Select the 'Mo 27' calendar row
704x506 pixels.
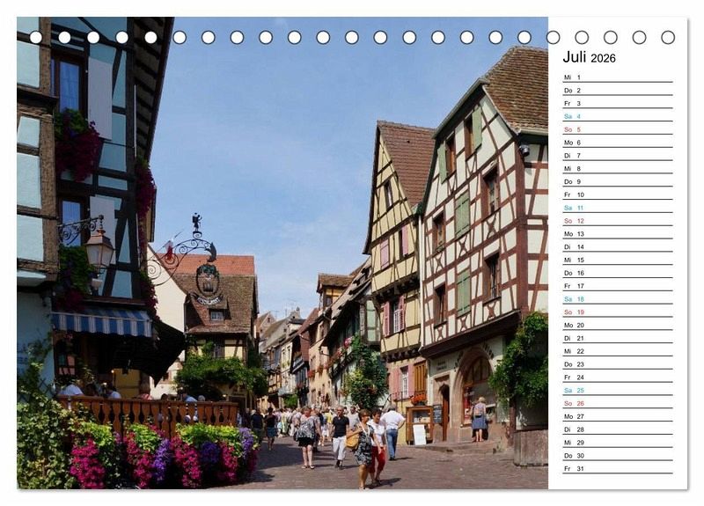tap(618, 415)
